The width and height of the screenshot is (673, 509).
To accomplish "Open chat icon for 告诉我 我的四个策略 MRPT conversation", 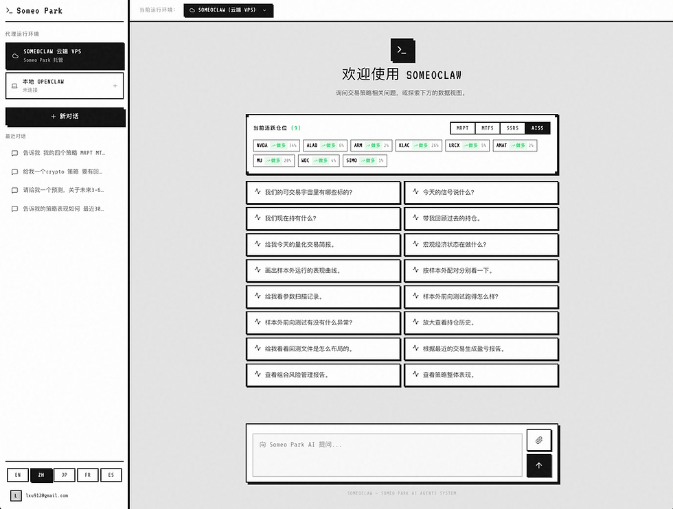I will tap(14, 153).
